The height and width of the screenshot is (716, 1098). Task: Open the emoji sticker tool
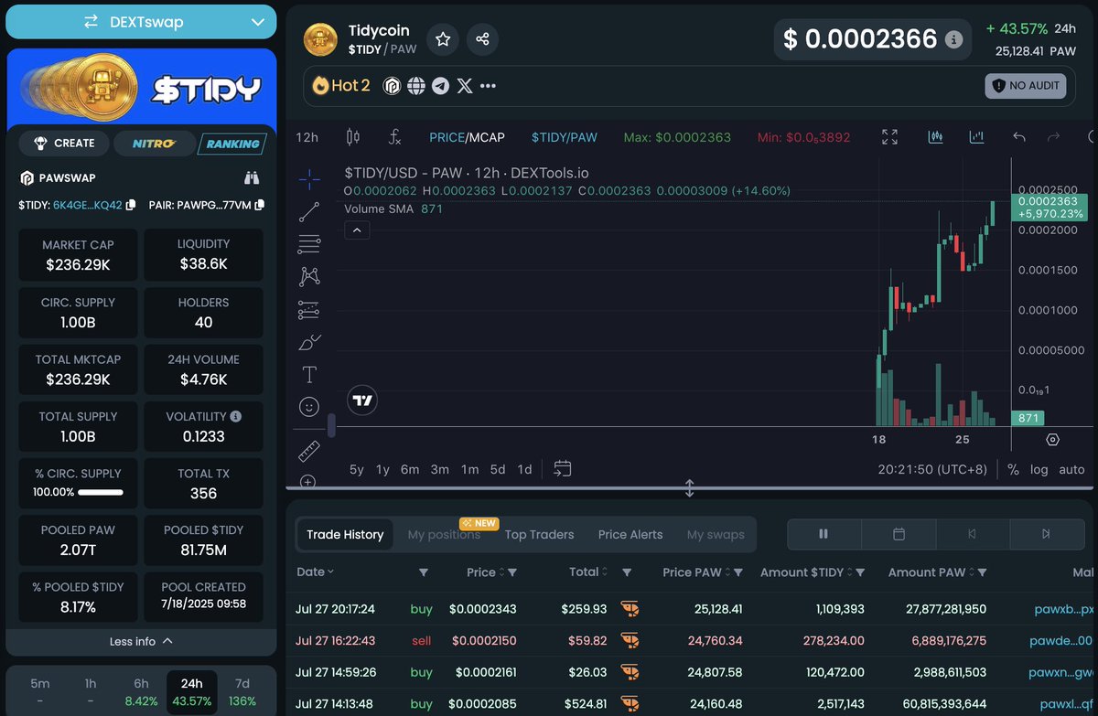tap(309, 407)
